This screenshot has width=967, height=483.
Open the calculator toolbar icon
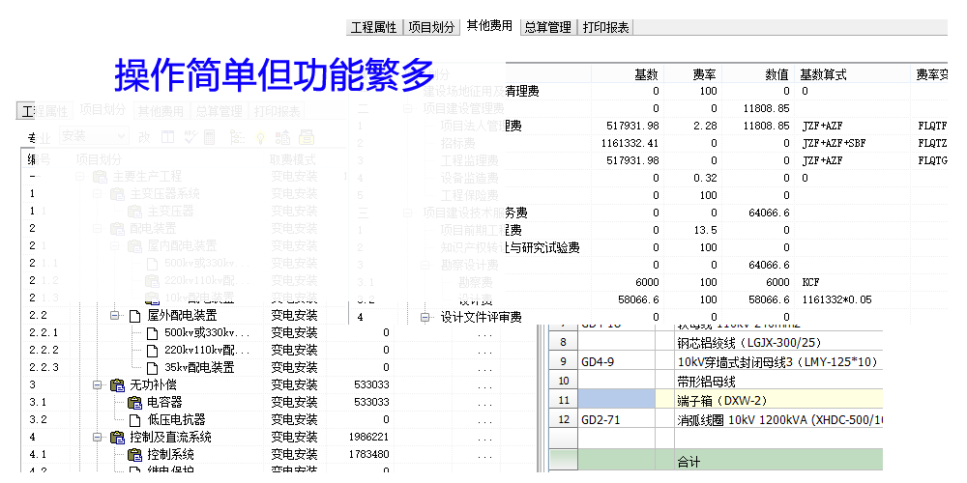tap(210, 137)
